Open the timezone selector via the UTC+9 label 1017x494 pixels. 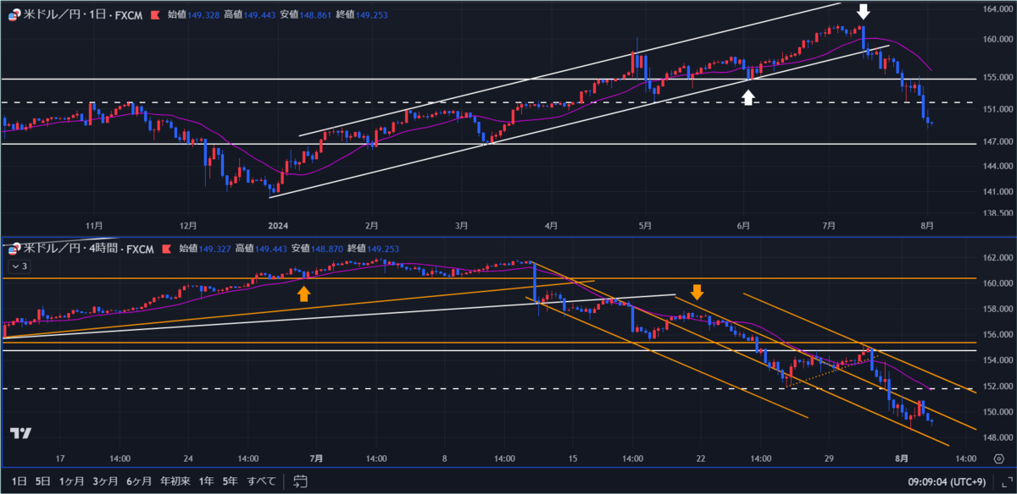969,482
